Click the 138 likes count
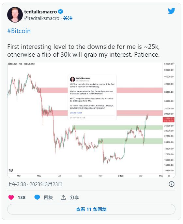Screen dimensions: 183x224 [x=22, y=197]
